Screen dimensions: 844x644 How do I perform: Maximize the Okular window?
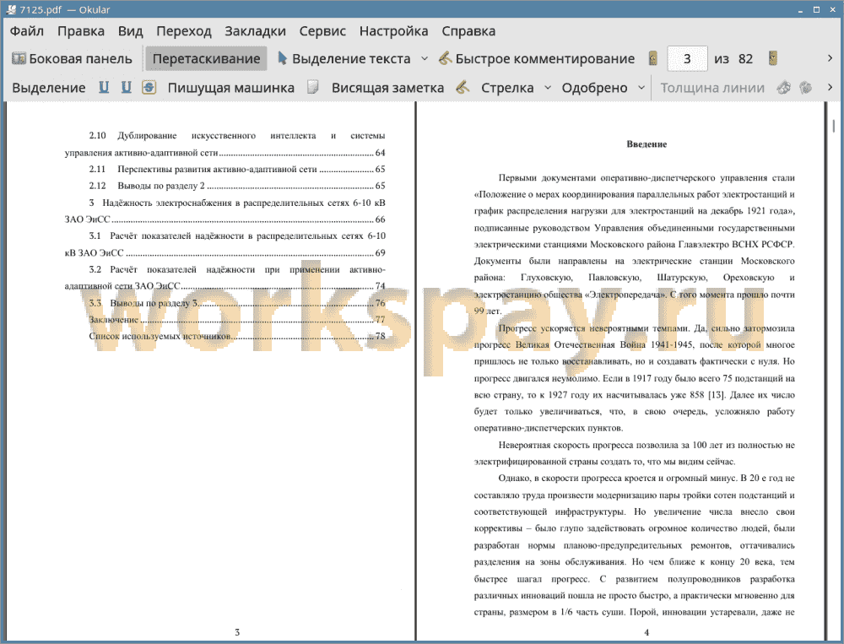816,9
